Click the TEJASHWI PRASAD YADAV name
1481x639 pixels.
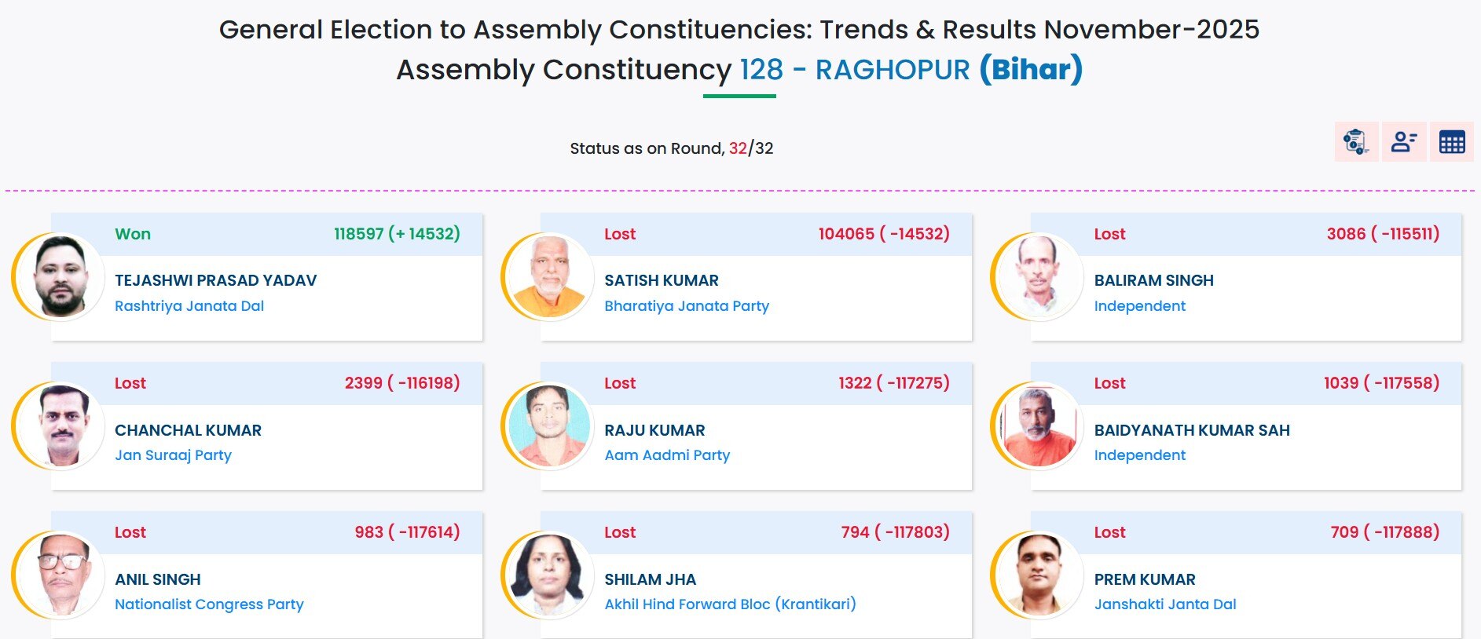coord(215,280)
